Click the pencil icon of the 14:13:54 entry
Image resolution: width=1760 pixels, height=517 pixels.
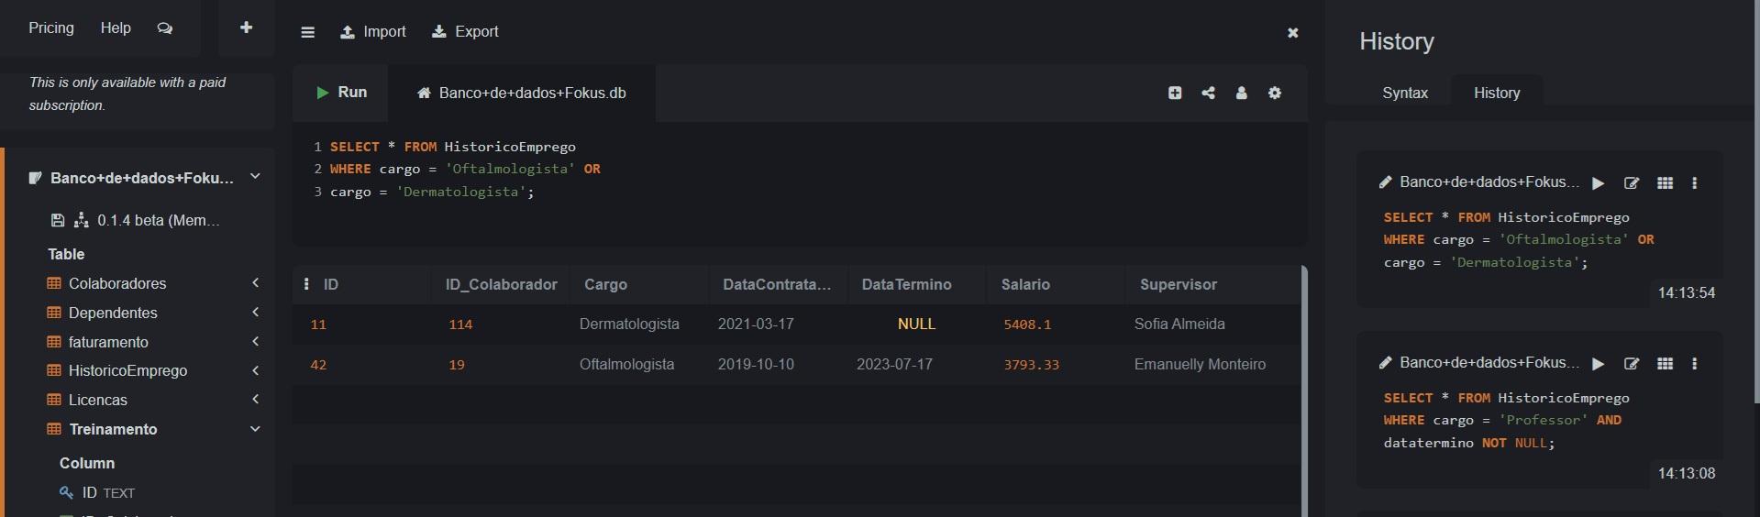1386,182
